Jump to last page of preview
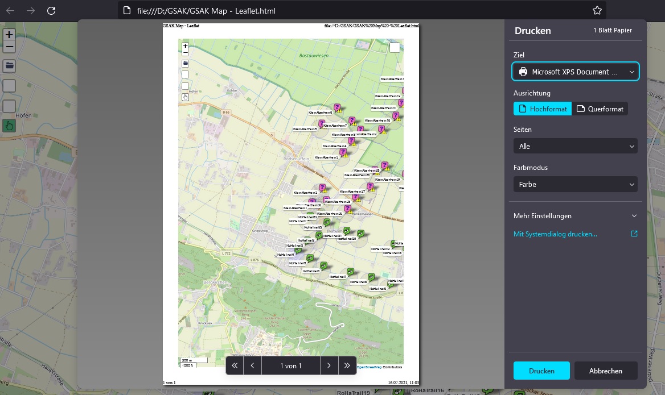Screen dimensions: 665x395 point(347,365)
